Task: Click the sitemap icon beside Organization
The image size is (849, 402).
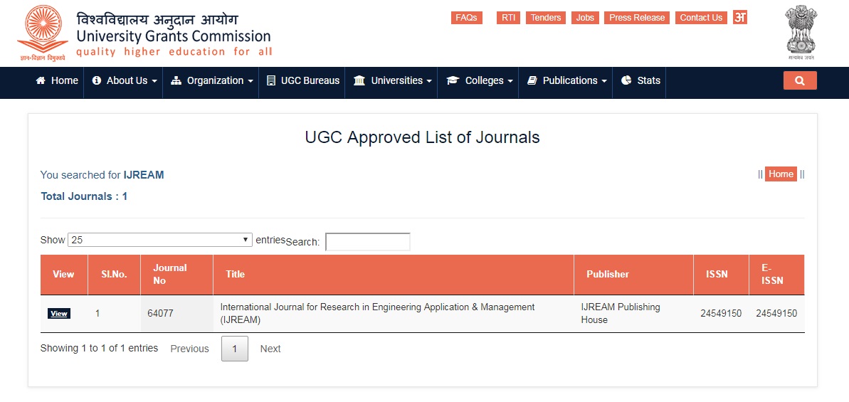Action: click(x=176, y=80)
